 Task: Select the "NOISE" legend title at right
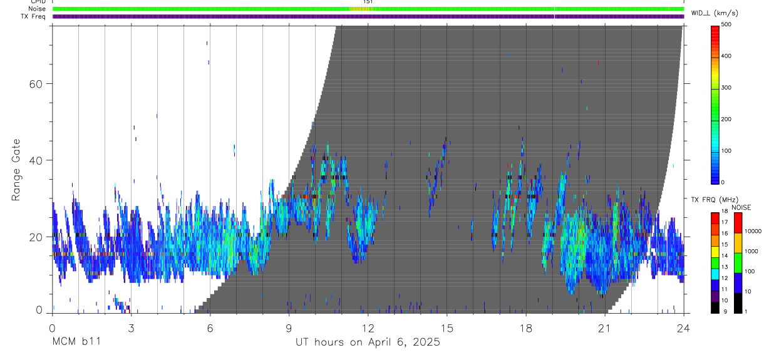pyautogui.click(x=740, y=207)
